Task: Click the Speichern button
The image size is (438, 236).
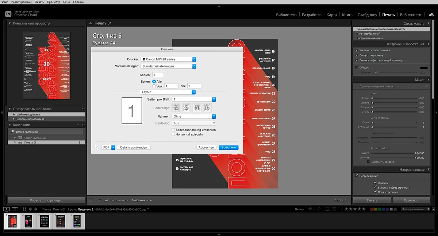Action: (228, 147)
